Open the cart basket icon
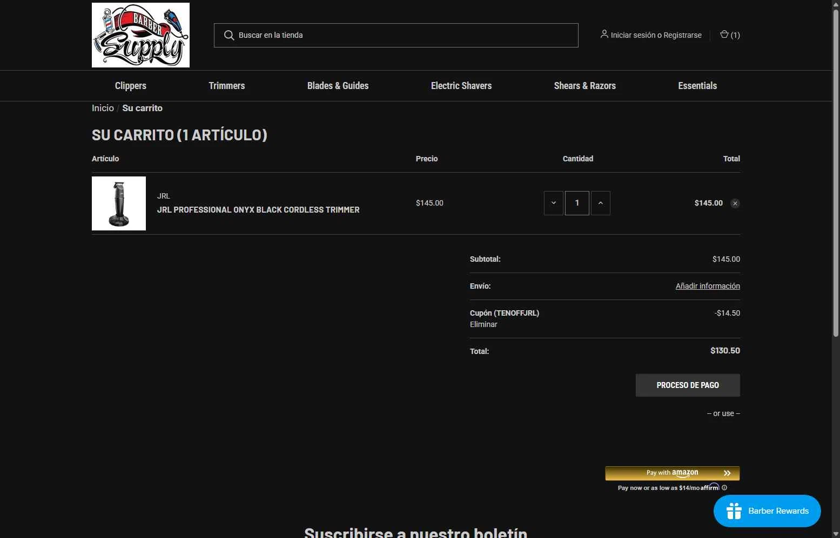 pos(724,35)
